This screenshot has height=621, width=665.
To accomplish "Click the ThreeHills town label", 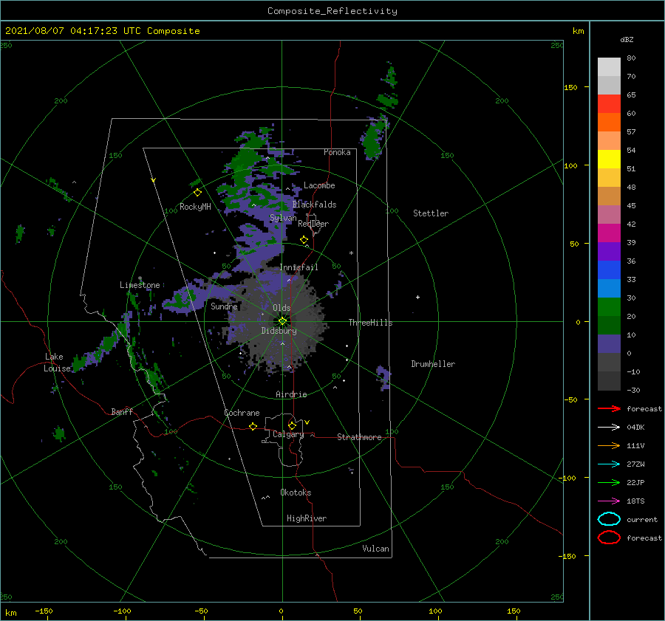I will click(x=370, y=323).
